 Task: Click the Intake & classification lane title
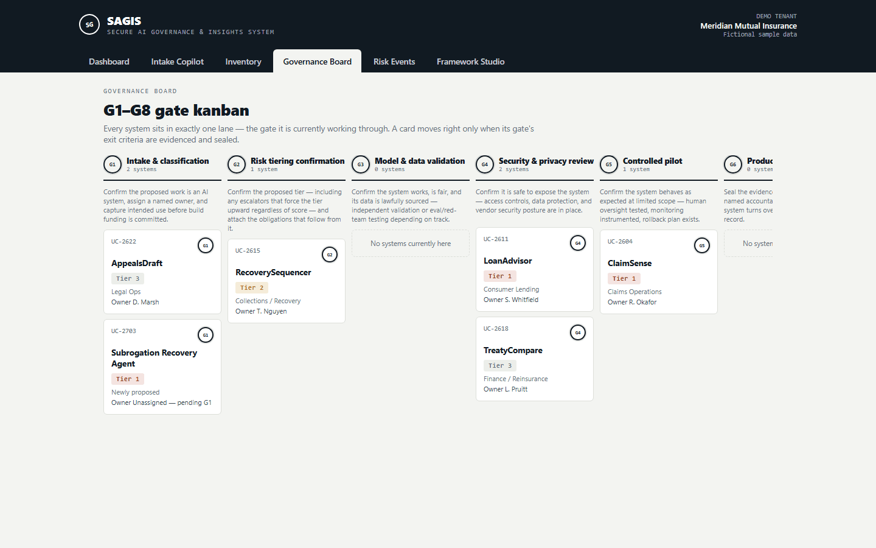click(x=168, y=161)
